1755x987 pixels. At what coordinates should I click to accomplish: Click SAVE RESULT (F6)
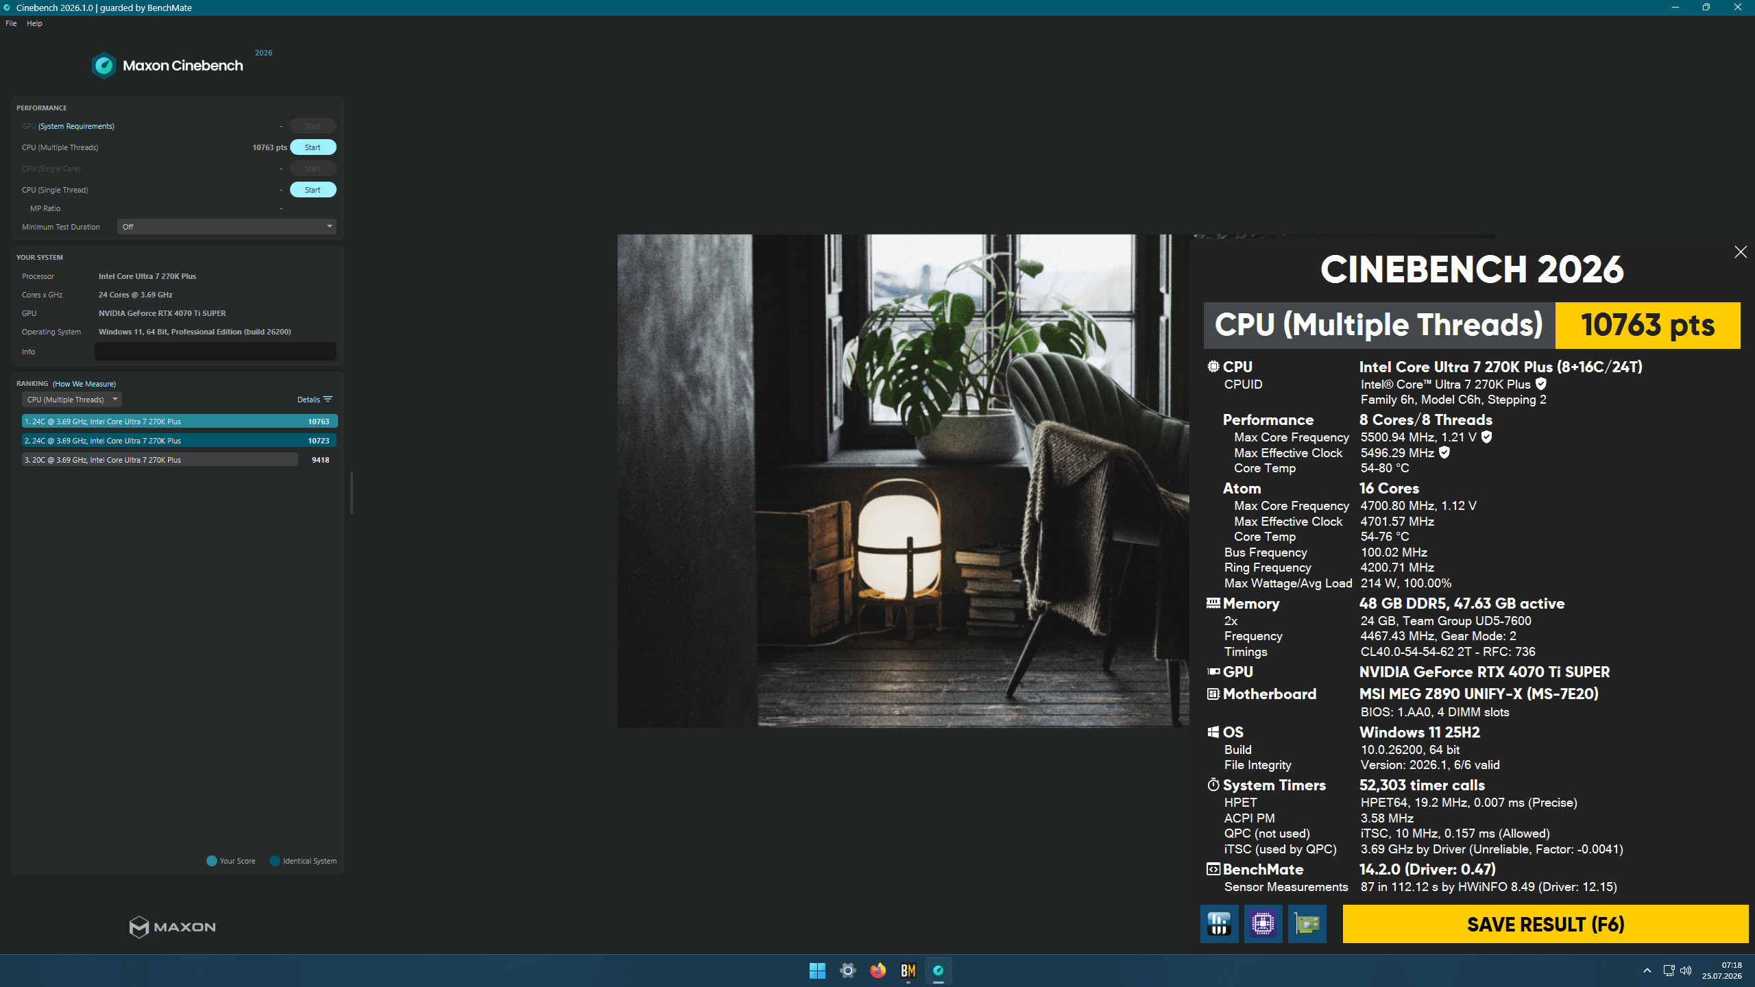[x=1545, y=924]
